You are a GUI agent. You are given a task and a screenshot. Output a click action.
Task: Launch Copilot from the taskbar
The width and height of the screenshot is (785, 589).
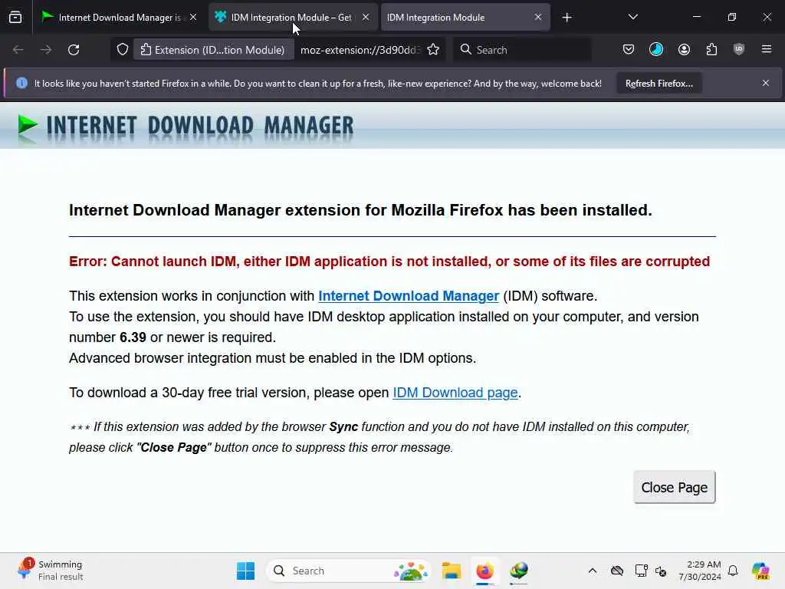click(760, 571)
